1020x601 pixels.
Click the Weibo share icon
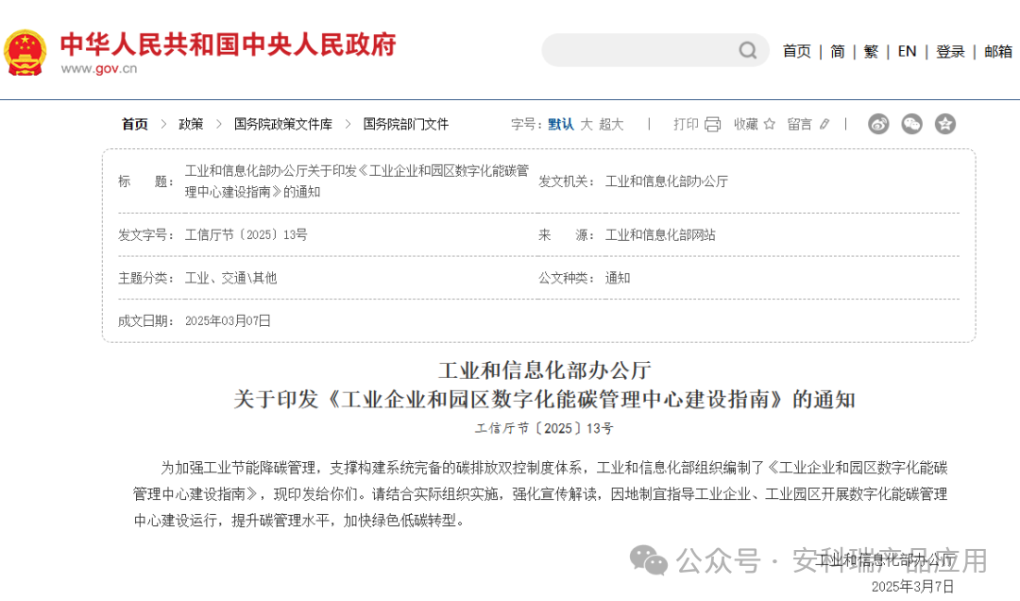(x=878, y=123)
